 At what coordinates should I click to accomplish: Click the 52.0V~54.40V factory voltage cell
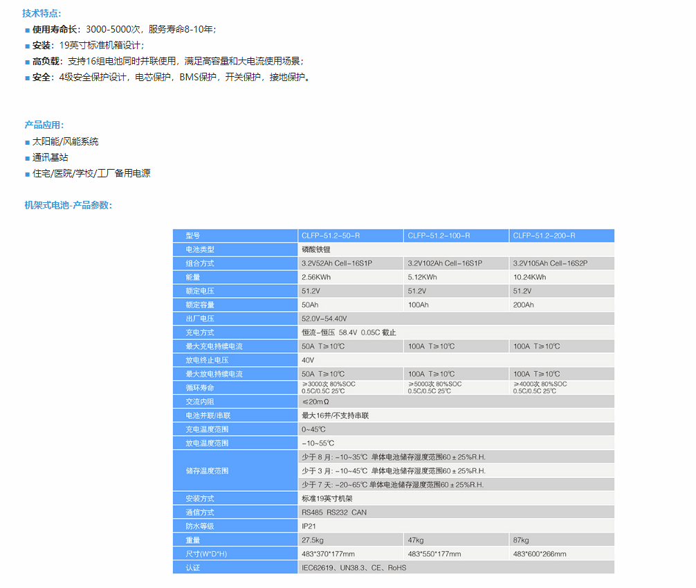pyautogui.click(x=324, y=319)
